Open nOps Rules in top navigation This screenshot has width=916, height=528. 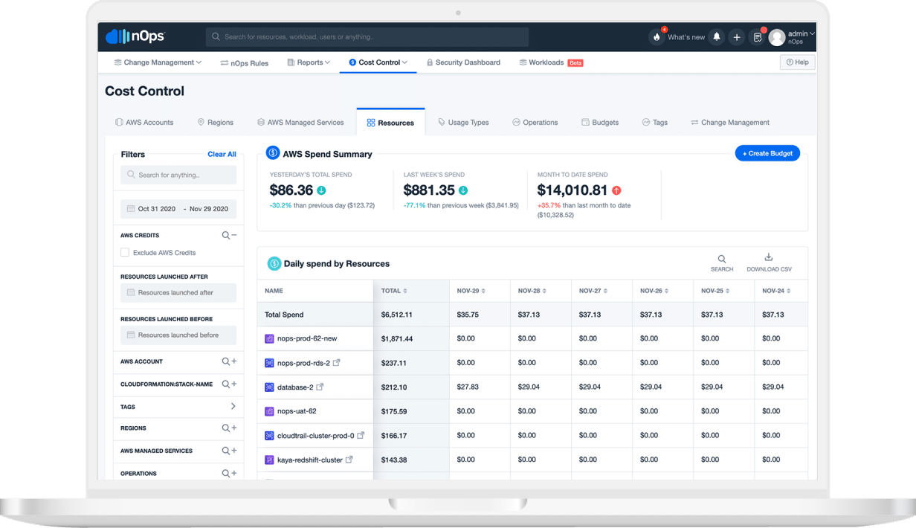click(245, 63)
